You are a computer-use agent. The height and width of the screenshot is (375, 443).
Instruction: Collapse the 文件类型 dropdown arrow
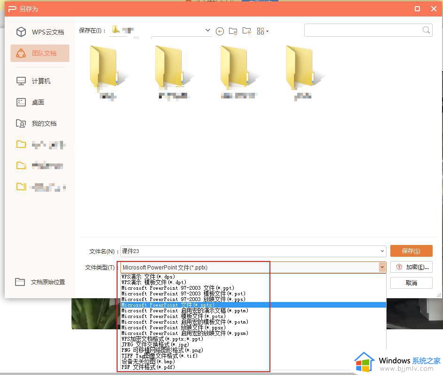(382, 267)
